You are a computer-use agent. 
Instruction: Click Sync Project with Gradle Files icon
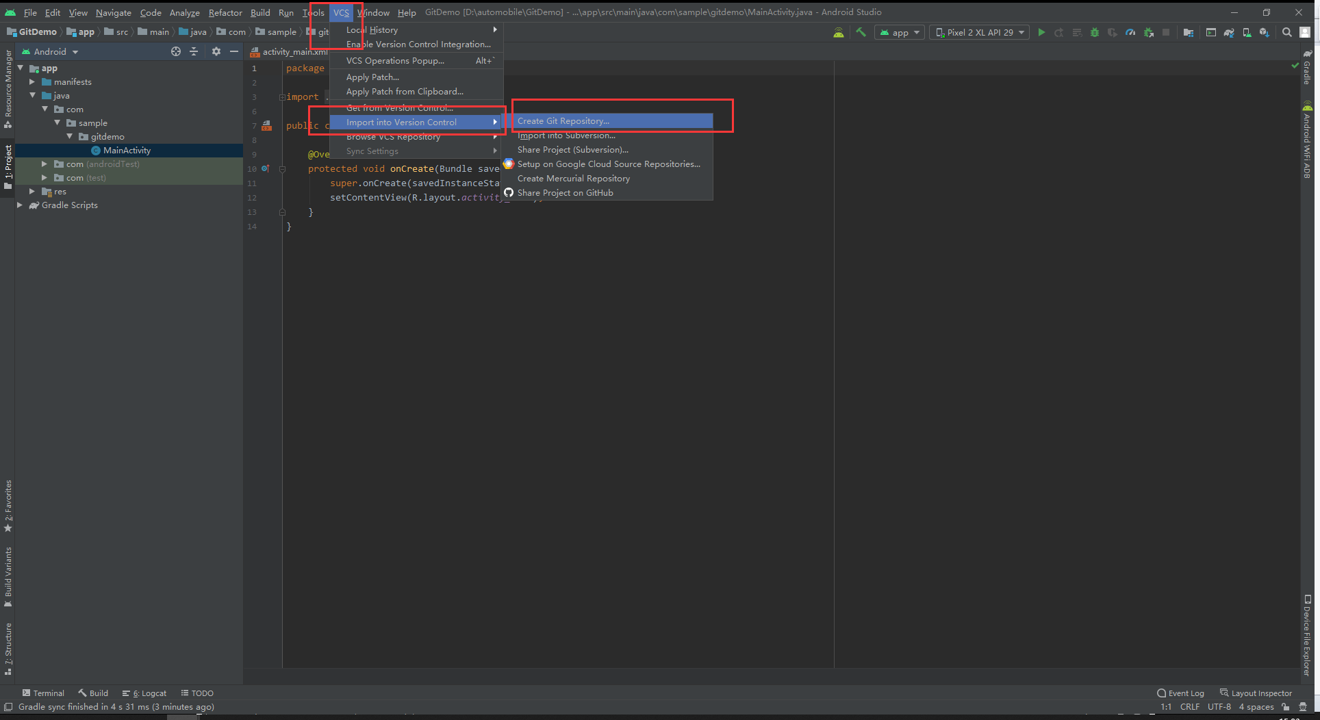pyautogui.click(x=1229, y=32)
